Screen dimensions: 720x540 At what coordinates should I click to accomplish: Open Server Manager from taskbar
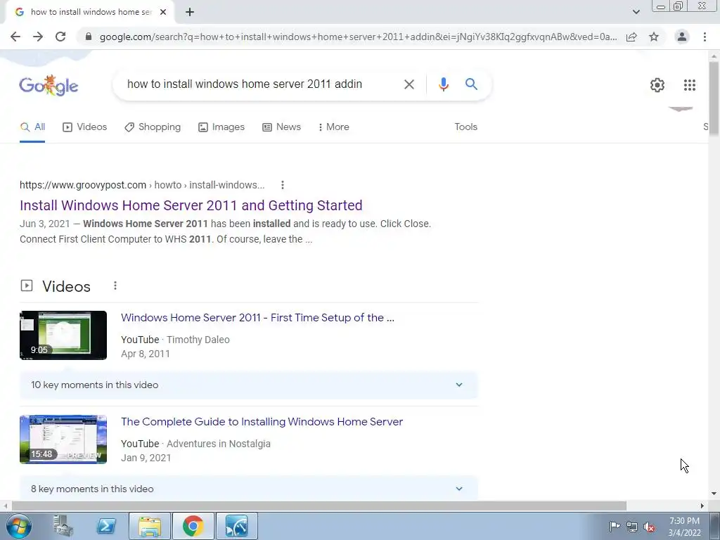[x=63, y=526]
